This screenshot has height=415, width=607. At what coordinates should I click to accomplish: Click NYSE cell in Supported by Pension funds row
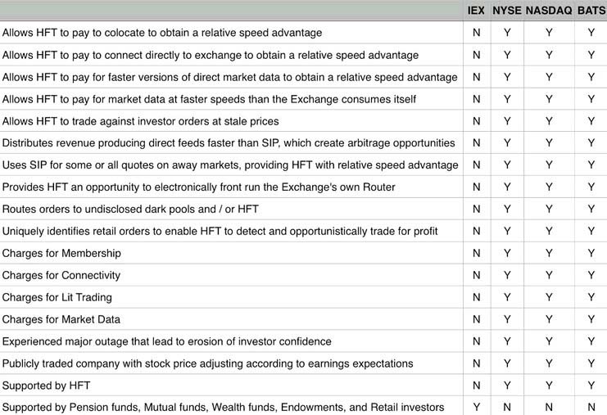(507, 408)
